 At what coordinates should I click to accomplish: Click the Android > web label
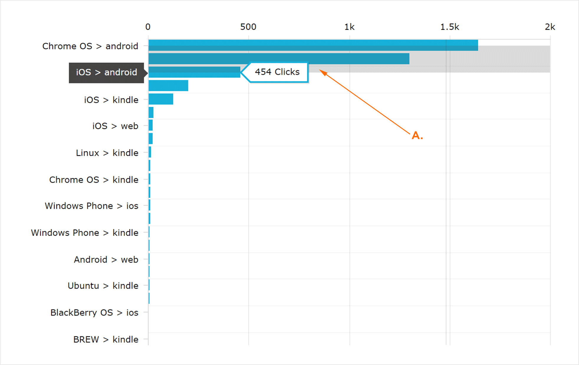[106, 260]
